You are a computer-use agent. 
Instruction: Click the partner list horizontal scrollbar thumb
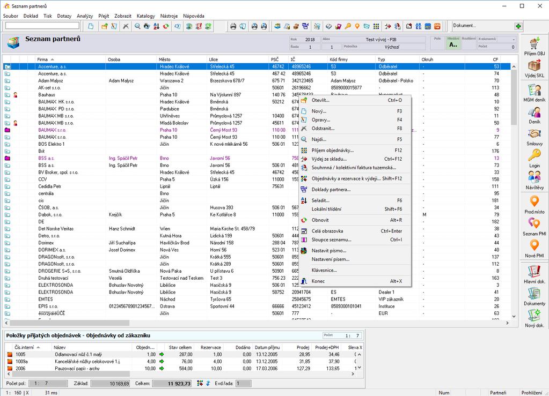click(x=69, y=323)
